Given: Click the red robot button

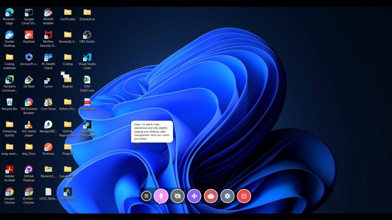Looking at the screenshot, I should pos(211,196).
